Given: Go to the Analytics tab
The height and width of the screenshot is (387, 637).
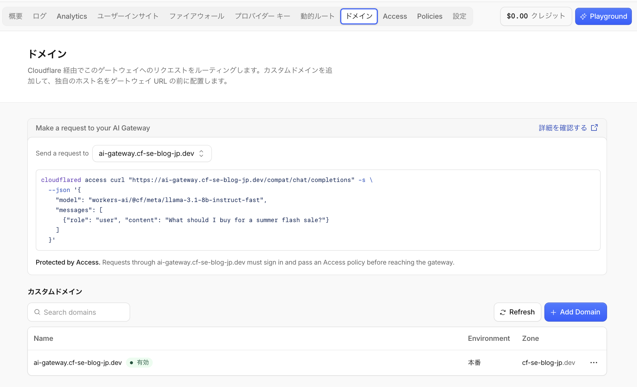Looking at the screenshot, I should (72, 16).
